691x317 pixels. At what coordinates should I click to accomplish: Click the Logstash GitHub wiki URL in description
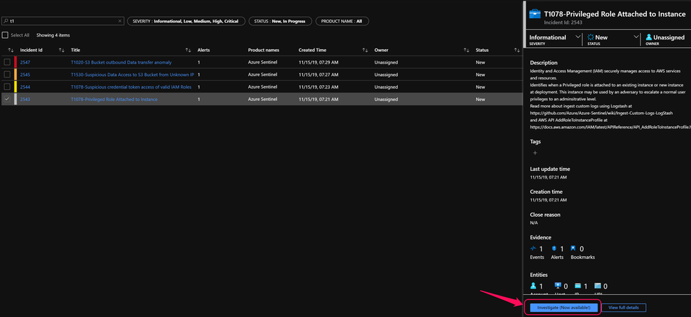coord(601,114)
